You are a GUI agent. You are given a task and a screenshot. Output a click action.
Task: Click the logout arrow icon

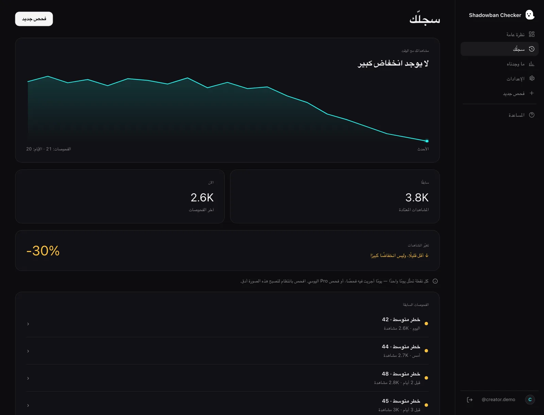(x=470, y=400)
